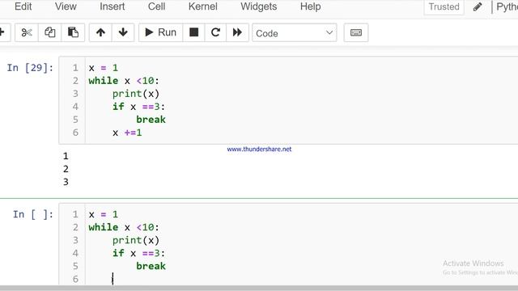Open the Kernel menu
This screenshot has height=291, width=518.
pyautogui.click(x=203, y=6)
